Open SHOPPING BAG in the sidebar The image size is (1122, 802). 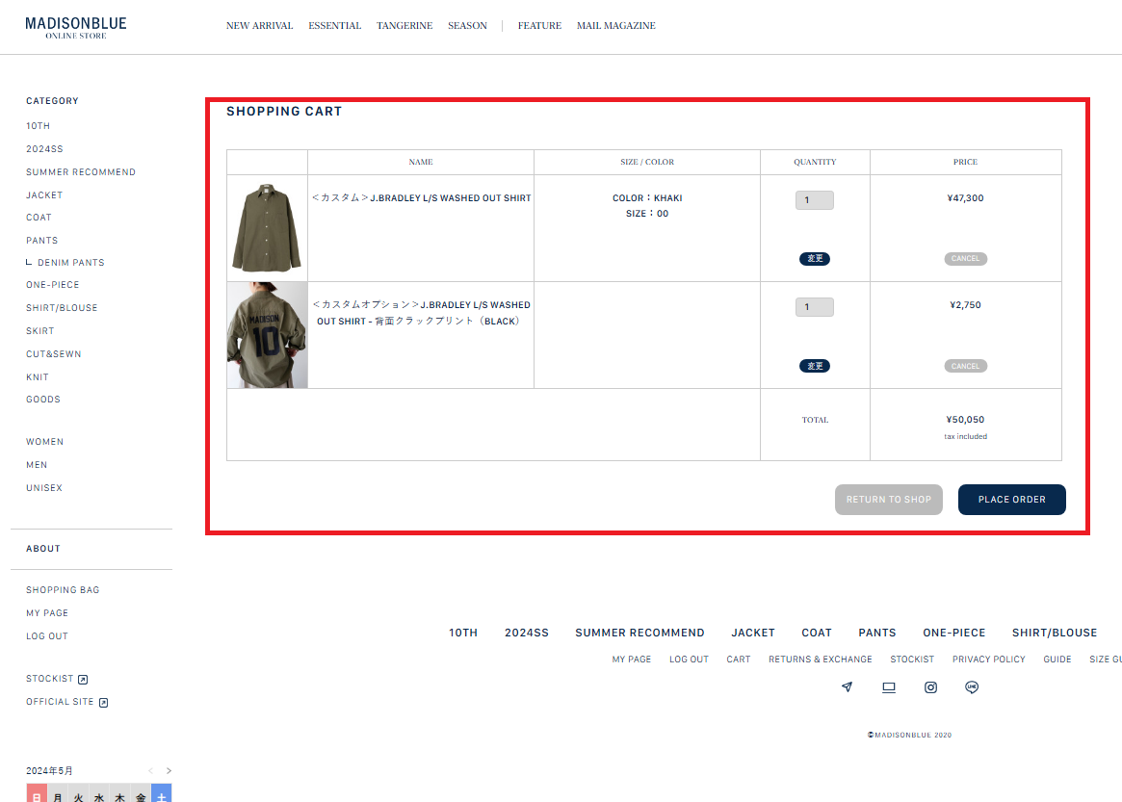63,589
